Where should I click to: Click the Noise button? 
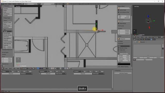pyautogui.click(x=7, y=24)
